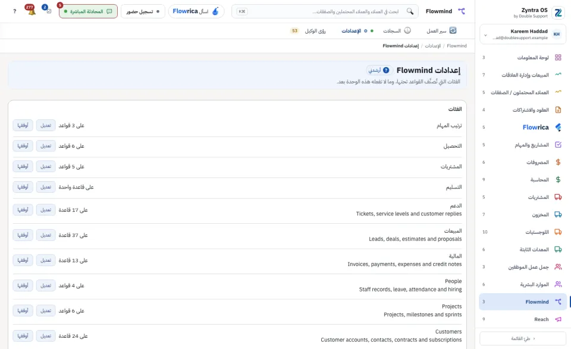Screen dimensions: 571x349
Task: Click the search input field in header
Action: click(x=325, y=11)
